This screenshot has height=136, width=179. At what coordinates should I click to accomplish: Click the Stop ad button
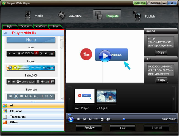point(157,128)
